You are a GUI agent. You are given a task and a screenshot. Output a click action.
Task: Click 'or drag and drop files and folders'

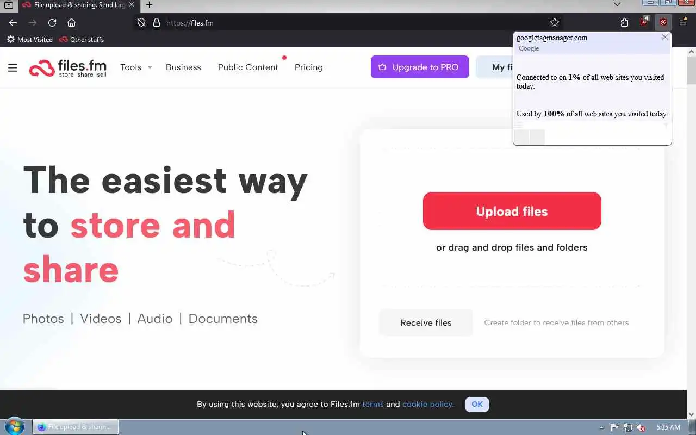tap(512, 247)
